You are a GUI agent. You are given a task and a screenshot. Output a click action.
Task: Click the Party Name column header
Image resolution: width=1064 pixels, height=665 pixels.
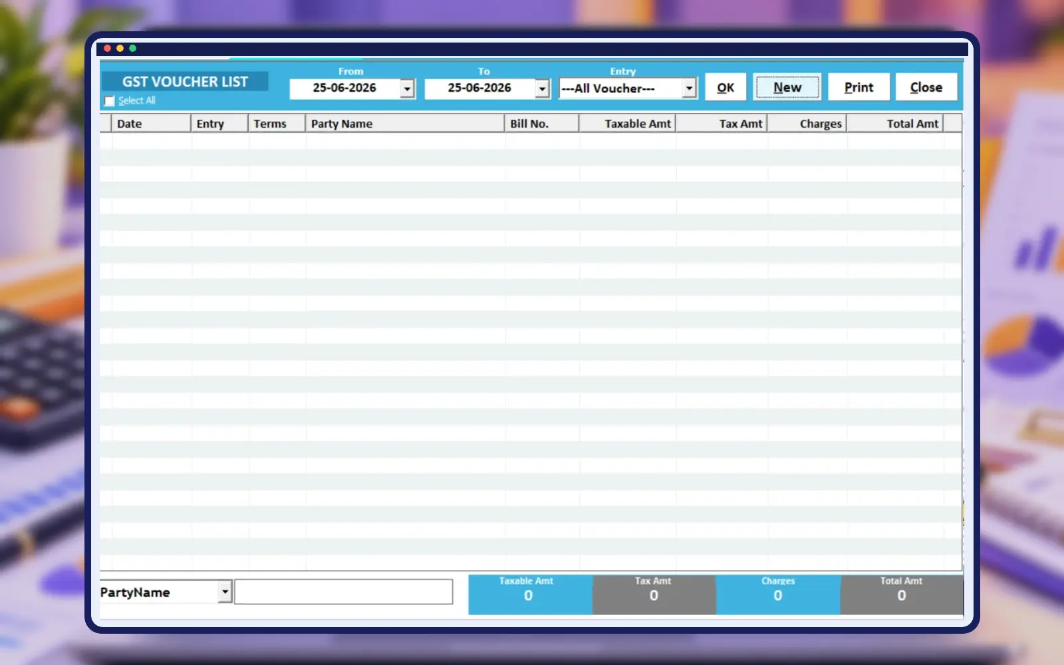(405, 124)
